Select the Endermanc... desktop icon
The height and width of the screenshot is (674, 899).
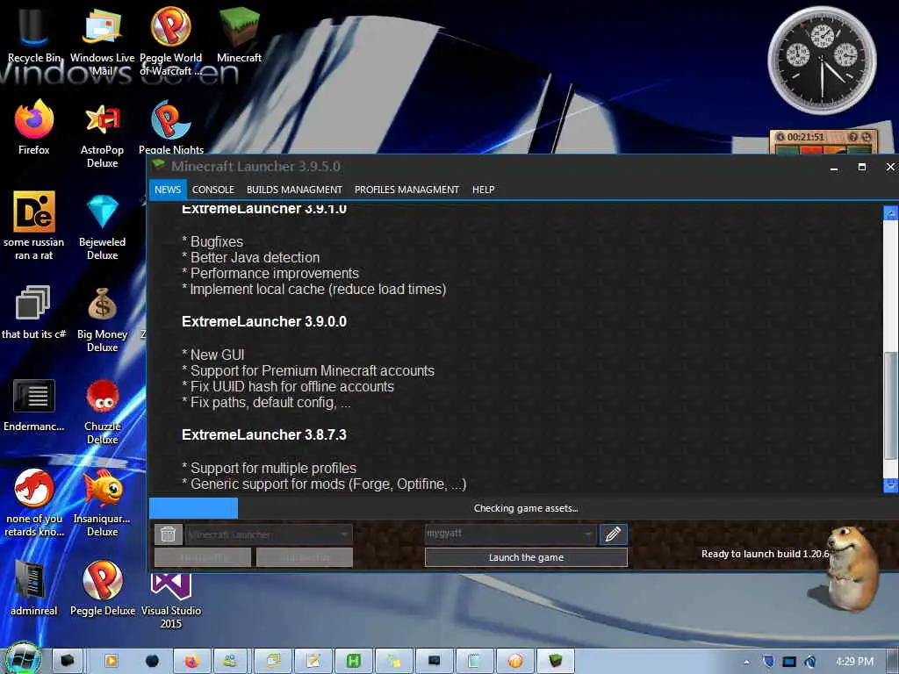pos(34,404)
